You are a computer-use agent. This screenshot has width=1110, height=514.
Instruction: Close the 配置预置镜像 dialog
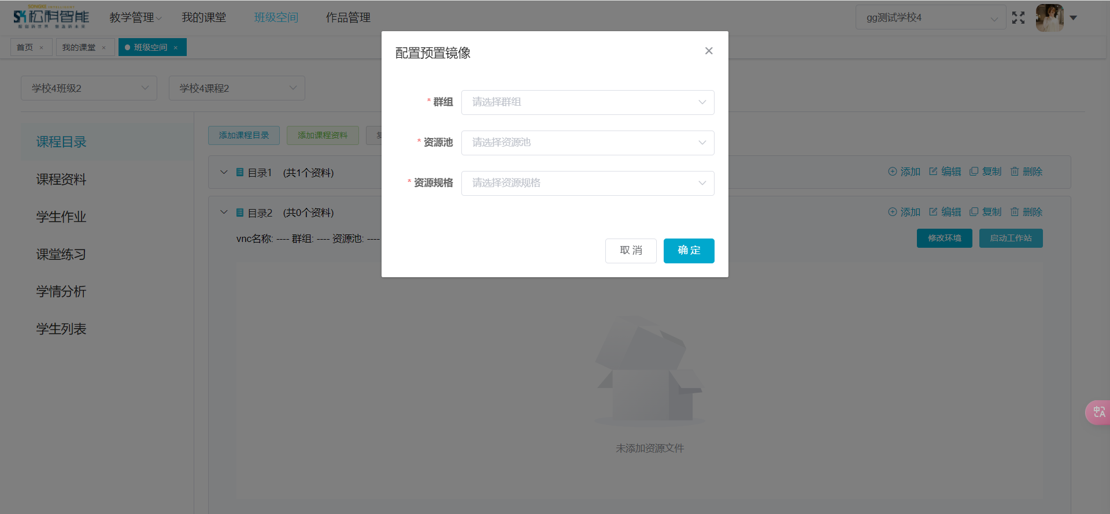708,51
